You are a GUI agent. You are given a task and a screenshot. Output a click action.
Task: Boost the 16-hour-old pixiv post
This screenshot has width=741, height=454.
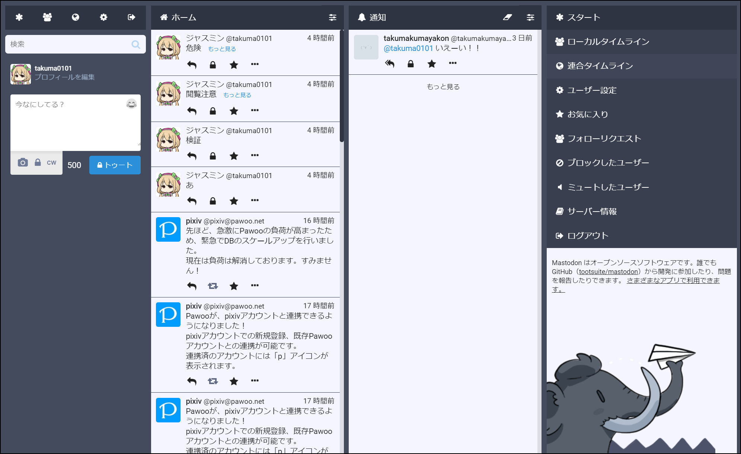point(213,286)
